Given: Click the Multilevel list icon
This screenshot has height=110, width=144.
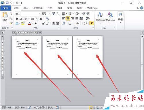Looking at the screenshot, I should coord(76,14).
